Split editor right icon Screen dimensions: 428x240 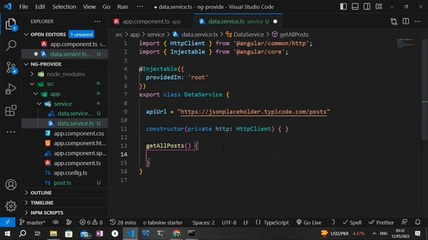coord(406,21)
